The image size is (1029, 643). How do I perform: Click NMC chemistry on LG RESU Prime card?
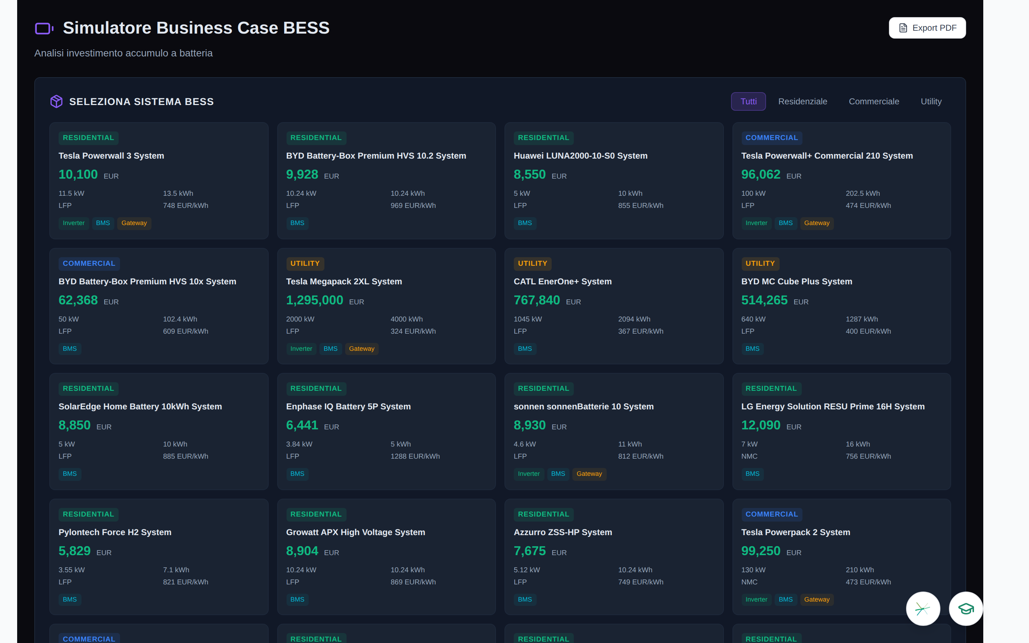coord(749,456)
